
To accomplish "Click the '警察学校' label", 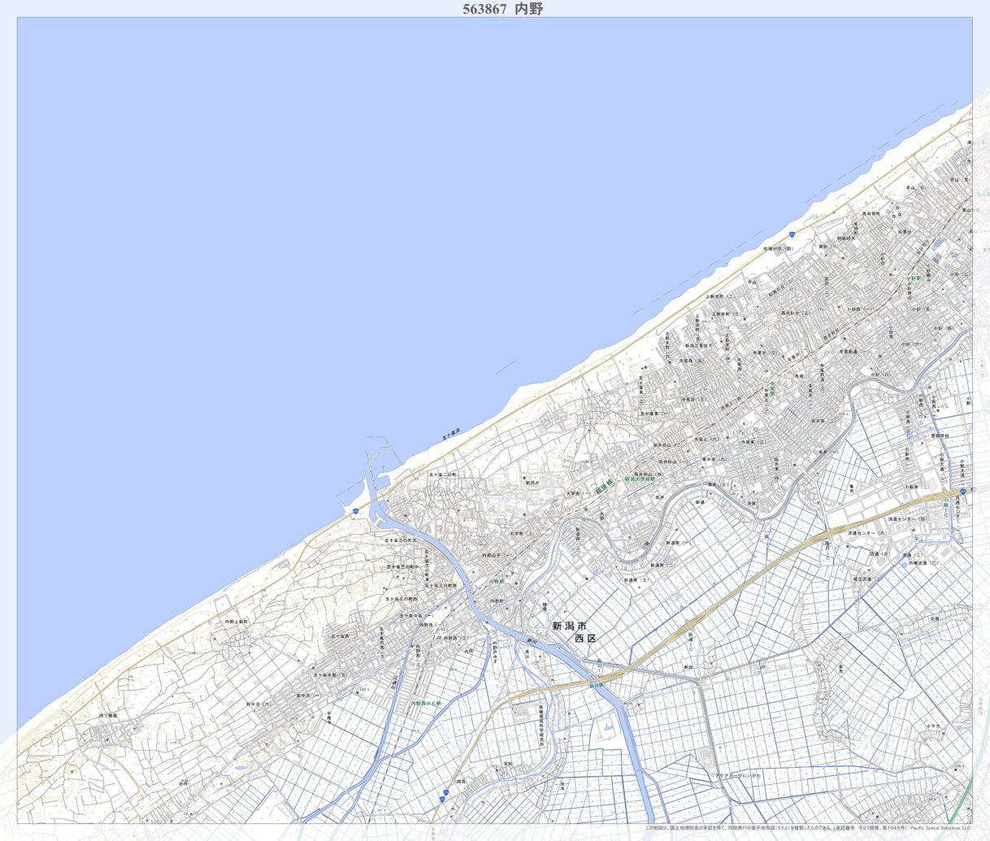I will tap(940, 436).
